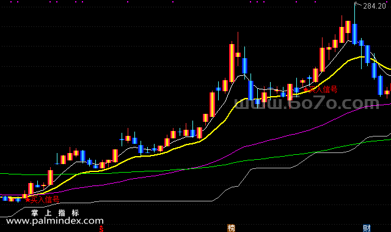This screenshot has width=391, height=232.
Task: Click the red star beside right-side 买入信号
Action: (305, 89)
